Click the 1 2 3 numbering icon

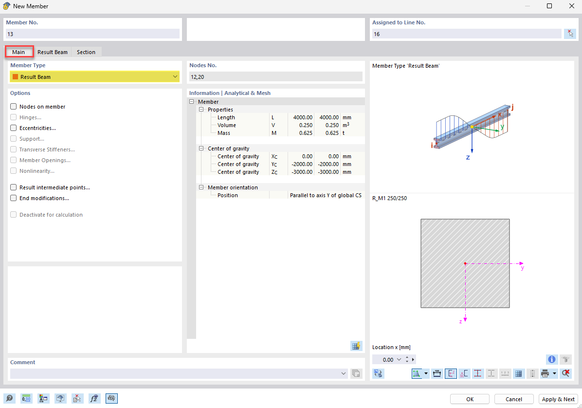point(505,373)
